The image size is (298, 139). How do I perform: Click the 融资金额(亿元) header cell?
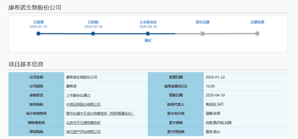(176, 86)
